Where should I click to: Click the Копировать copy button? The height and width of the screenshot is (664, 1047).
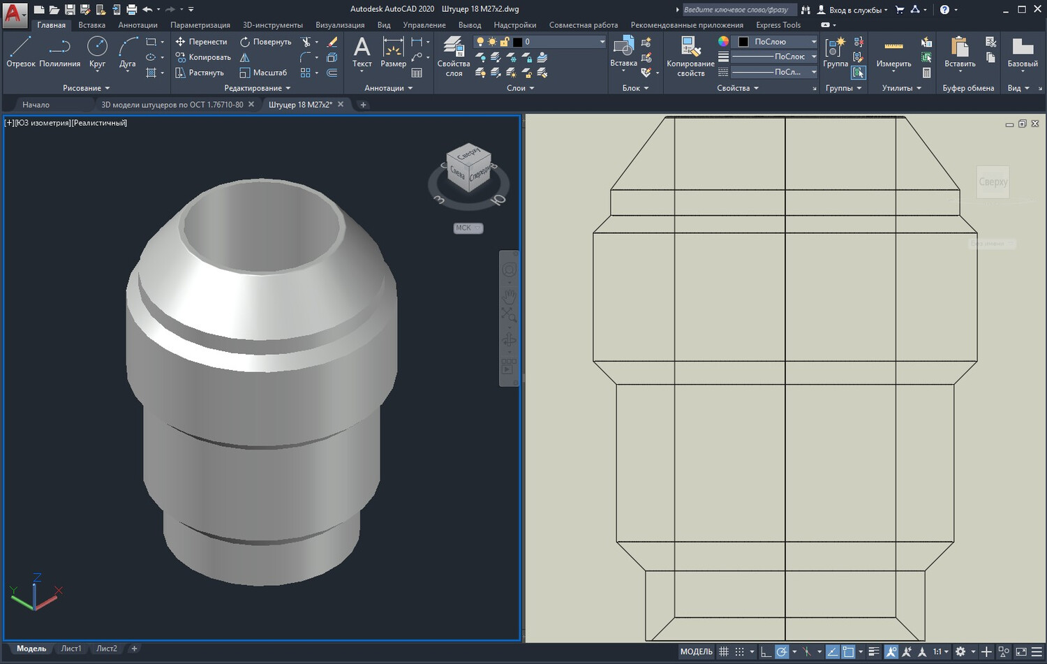click(202, 57)
